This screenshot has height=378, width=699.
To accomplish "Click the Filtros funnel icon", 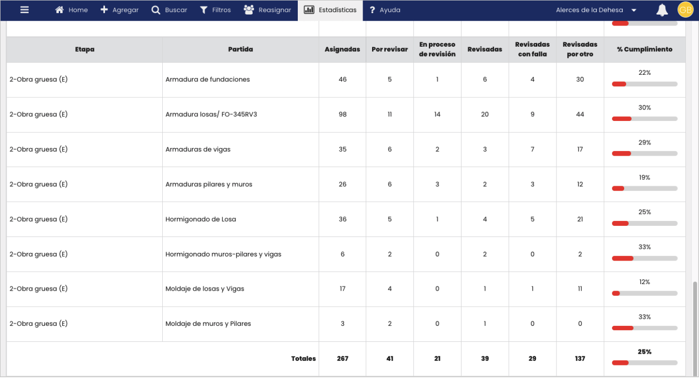I will 204,10.
